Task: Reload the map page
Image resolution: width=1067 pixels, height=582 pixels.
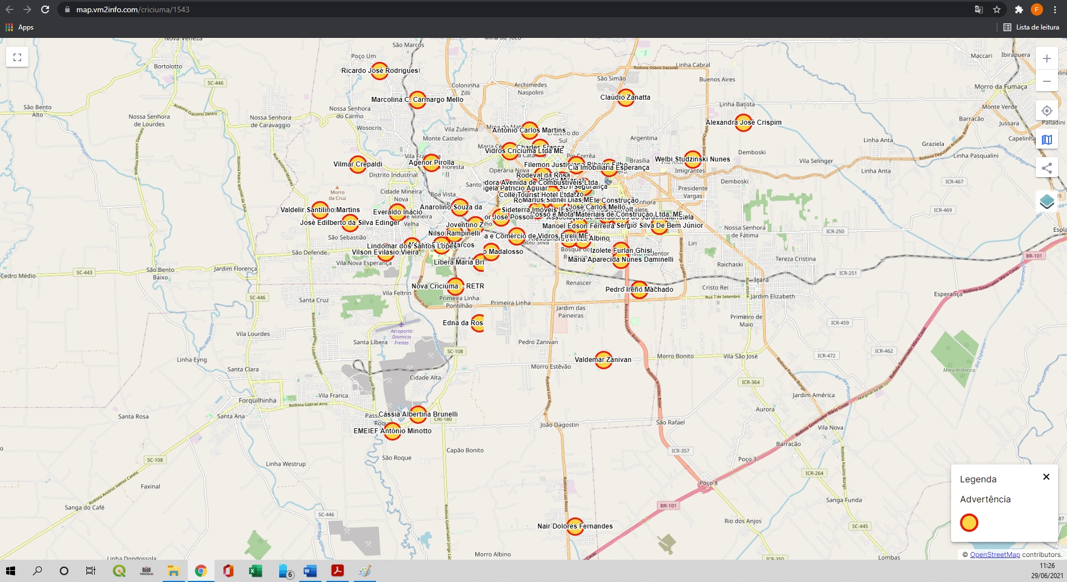Action: coord(45,9)
